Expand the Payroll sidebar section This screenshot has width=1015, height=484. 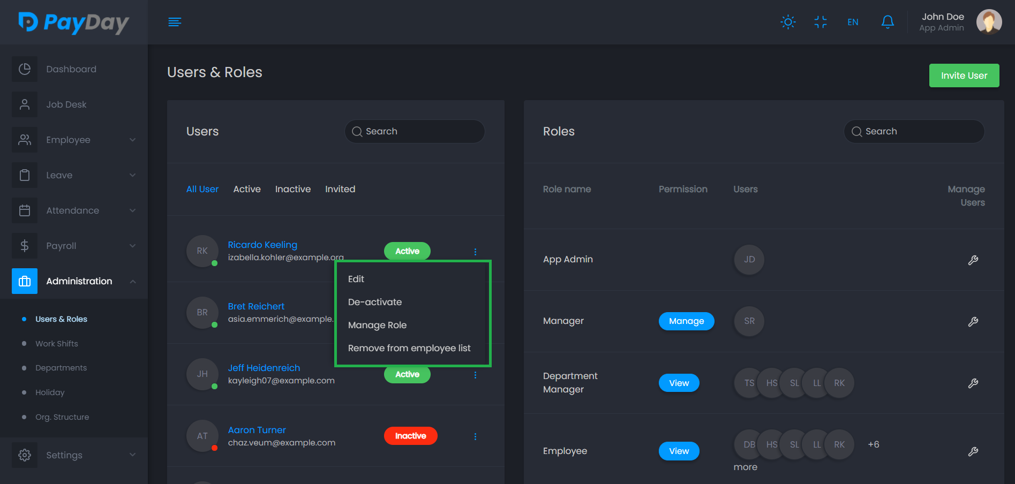point(74,246)
